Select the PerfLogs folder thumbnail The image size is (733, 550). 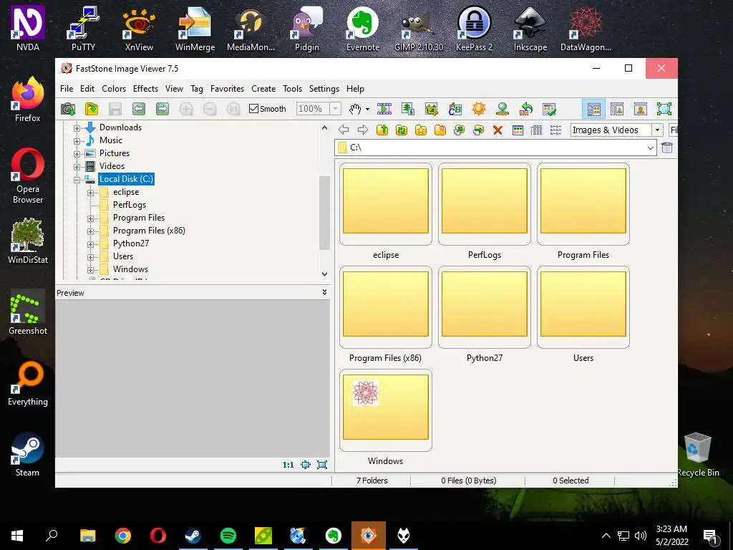(485, 204)
